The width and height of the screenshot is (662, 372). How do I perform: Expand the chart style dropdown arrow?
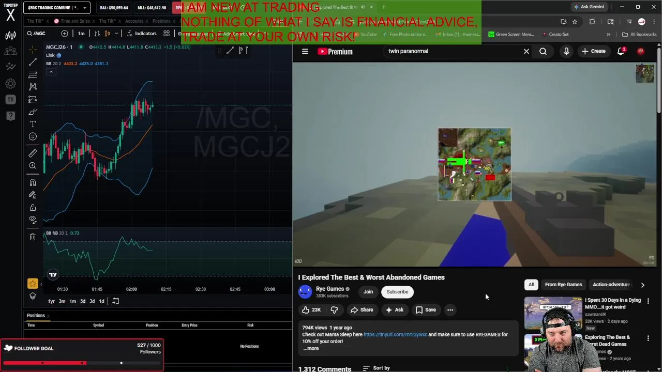116,34
